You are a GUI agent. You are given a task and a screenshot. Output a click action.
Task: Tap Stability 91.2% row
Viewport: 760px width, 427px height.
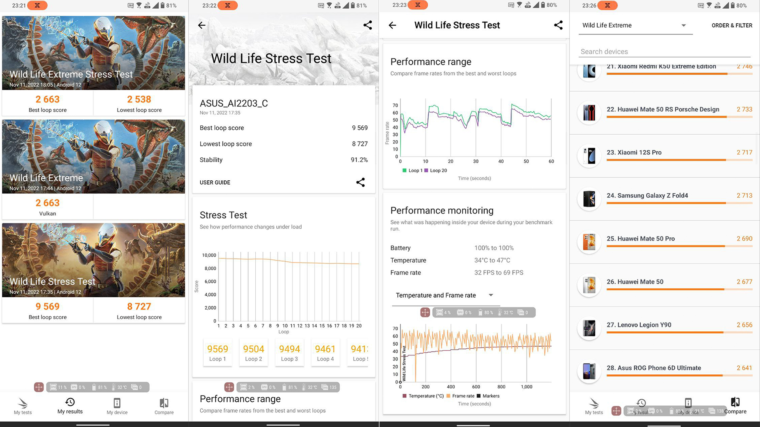coord(284,160)
